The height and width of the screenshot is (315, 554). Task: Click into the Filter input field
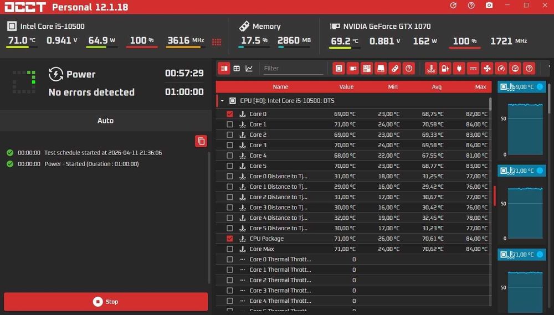[293, 69]
